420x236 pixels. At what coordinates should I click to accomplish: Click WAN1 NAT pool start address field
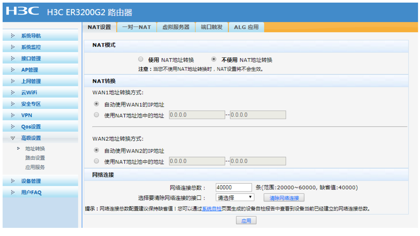click(197, 115)
